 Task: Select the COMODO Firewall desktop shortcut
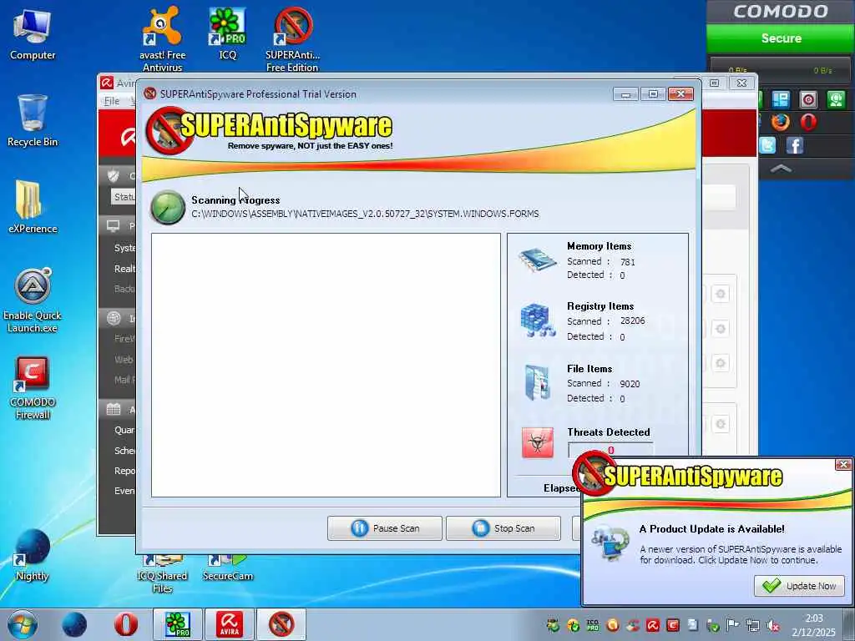tap(33, 388)
